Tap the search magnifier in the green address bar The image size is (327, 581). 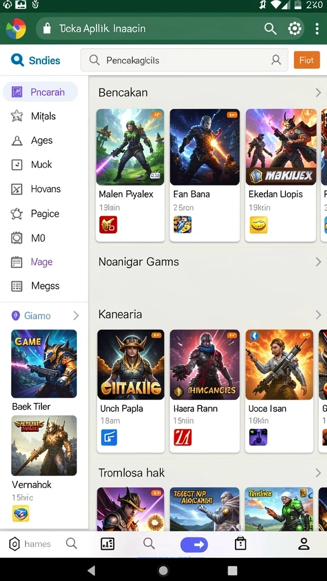(x=270, y=28)
